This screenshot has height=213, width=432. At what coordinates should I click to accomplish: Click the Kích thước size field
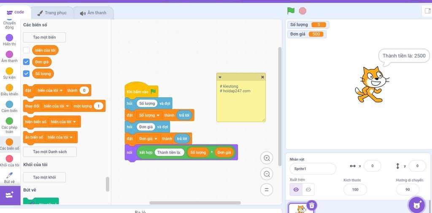tap(355, 189)
